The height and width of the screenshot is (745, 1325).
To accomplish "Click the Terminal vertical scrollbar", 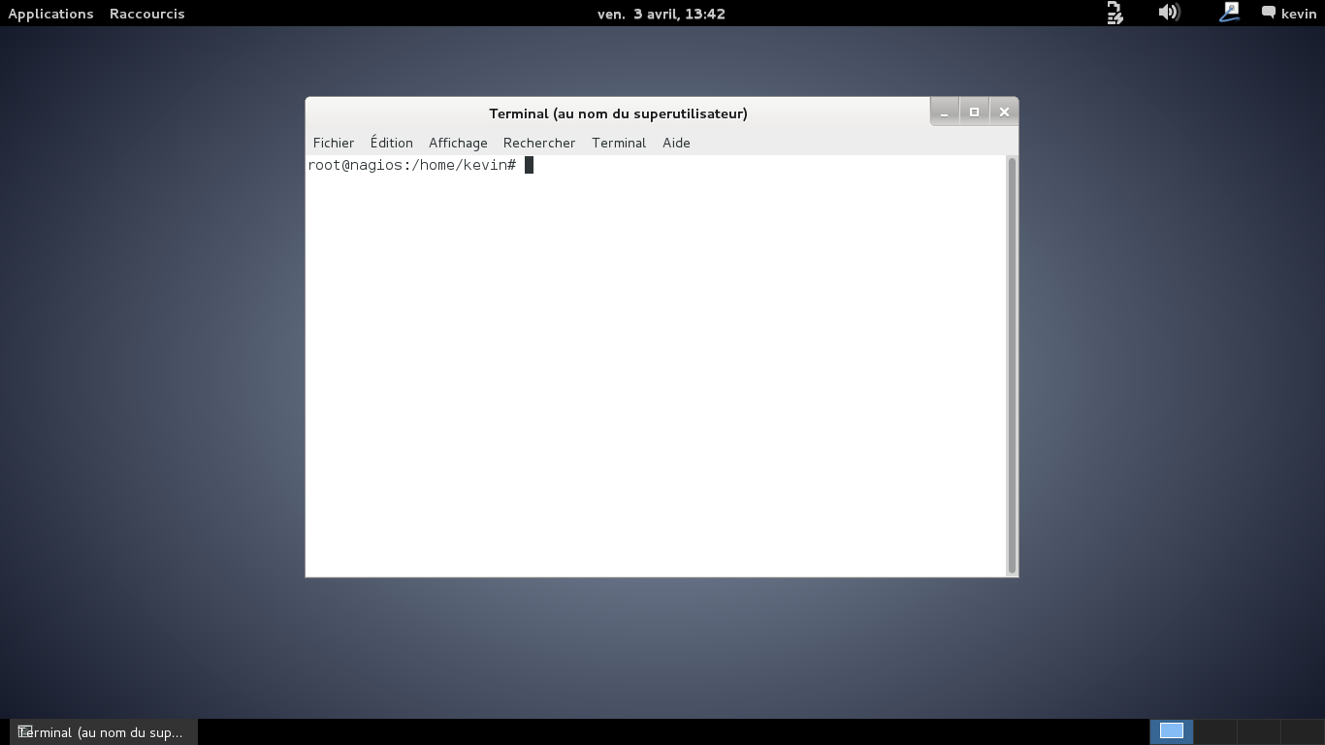I will click(x=1012, y=366).
